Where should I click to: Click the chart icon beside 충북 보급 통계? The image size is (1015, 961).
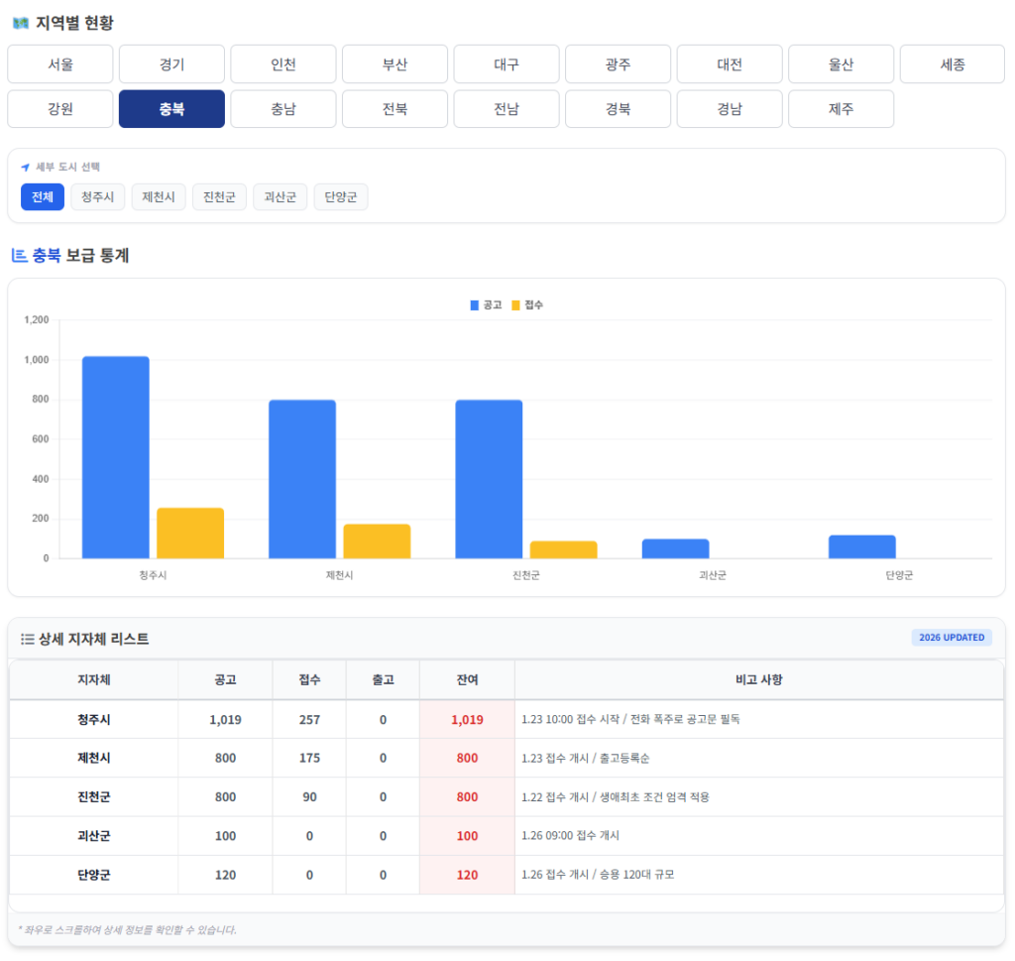click(19, 256)
